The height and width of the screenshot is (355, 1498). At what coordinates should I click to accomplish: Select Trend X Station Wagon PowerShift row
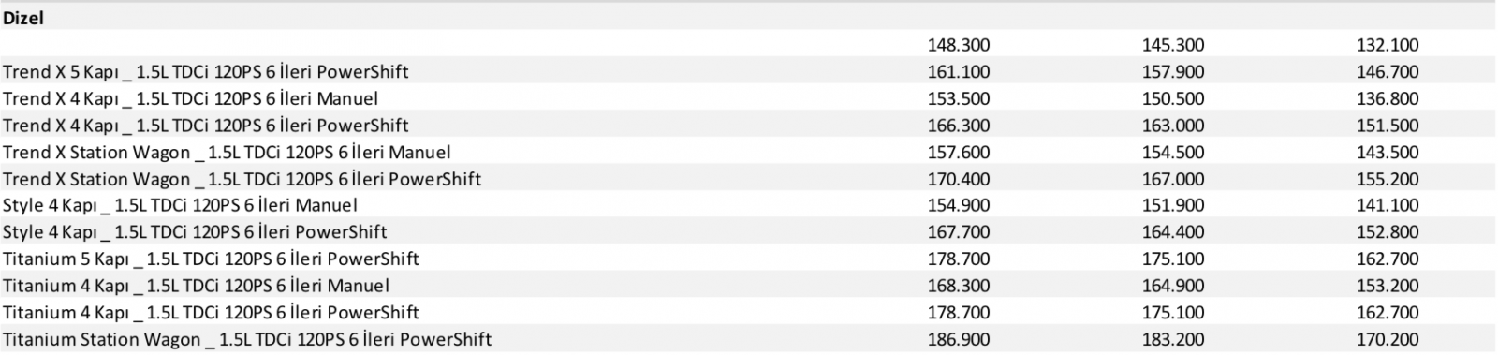(749, 178)
